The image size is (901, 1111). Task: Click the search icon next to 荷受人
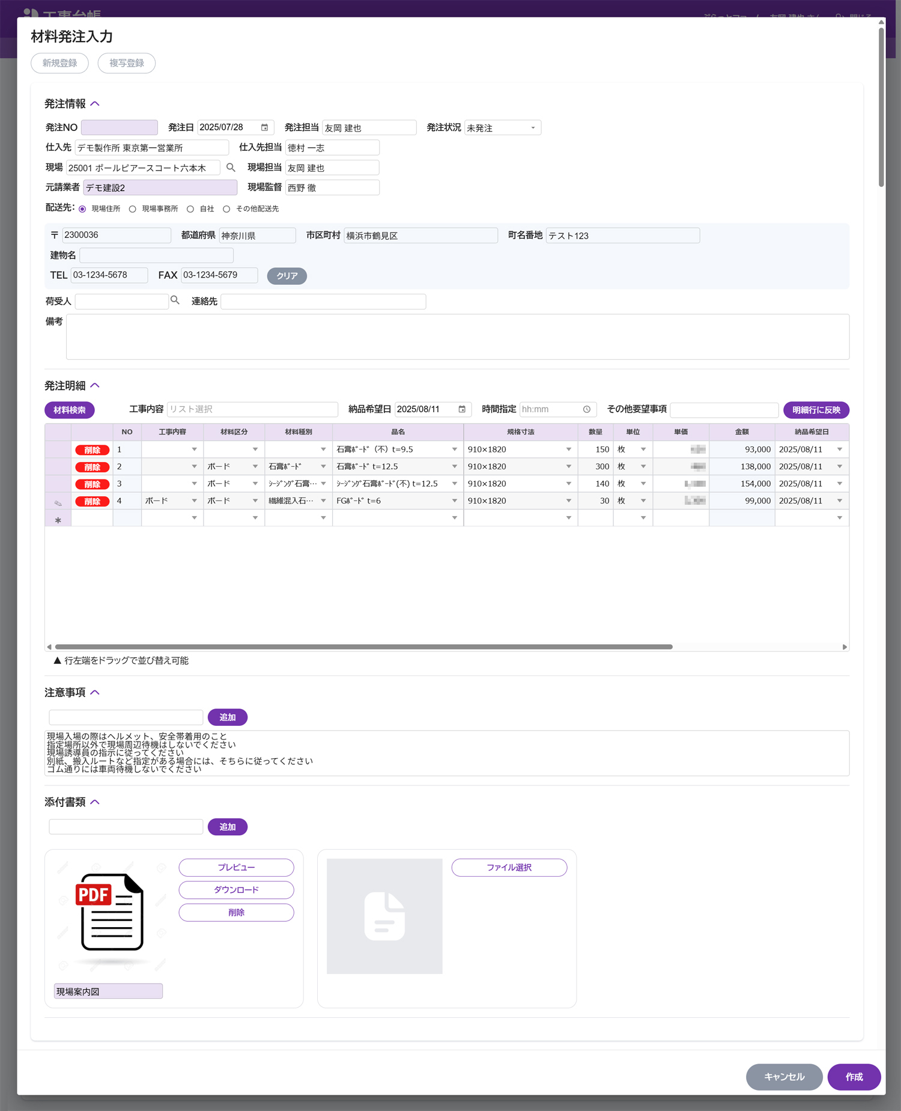pyautogui.click(x=175, y=300)
